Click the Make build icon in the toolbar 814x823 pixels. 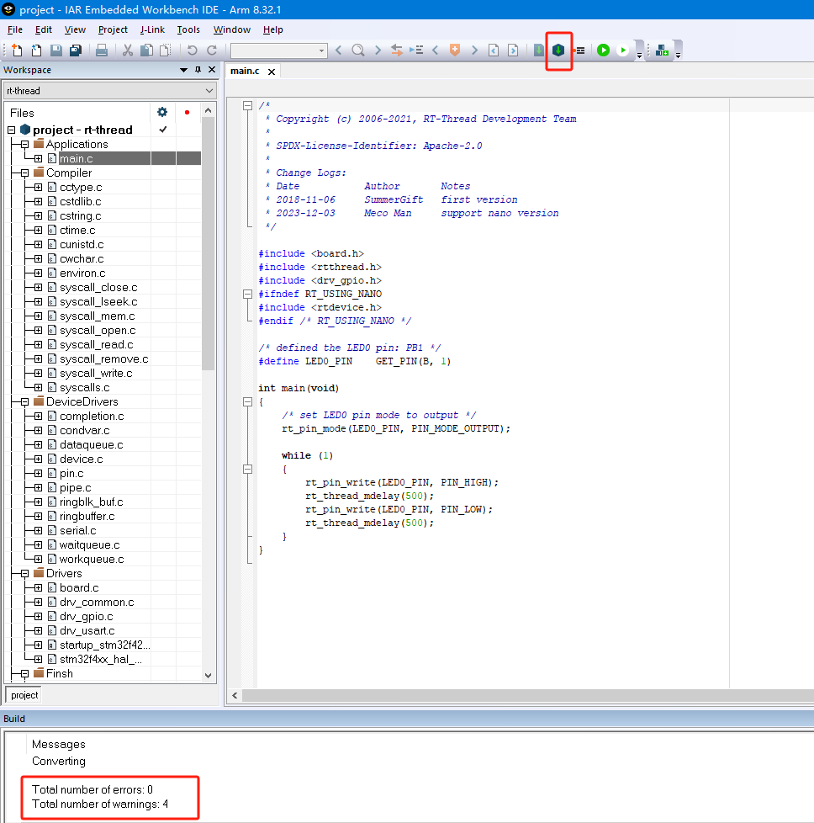pyautogui.click(x=559, y=50)
